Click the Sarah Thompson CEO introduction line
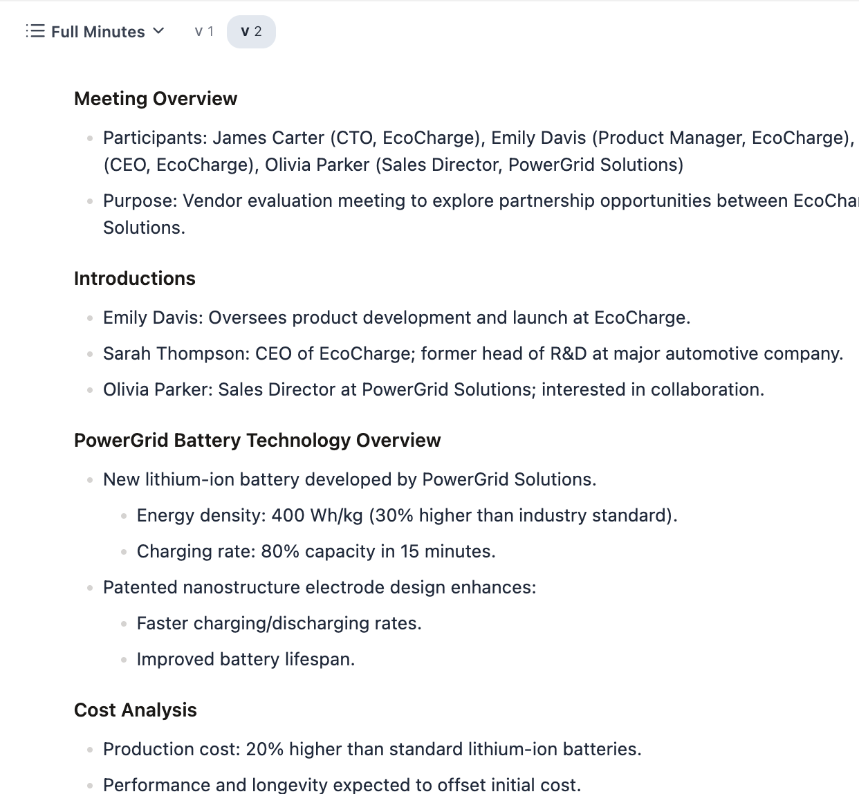This screenshot has height=794, width=859. pyautogui.click(x=472, y=354)
